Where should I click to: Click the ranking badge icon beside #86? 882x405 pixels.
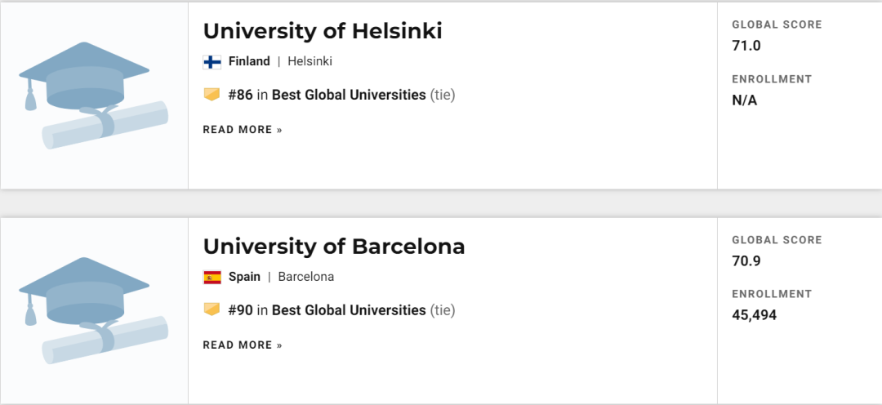tap(212, 95)
